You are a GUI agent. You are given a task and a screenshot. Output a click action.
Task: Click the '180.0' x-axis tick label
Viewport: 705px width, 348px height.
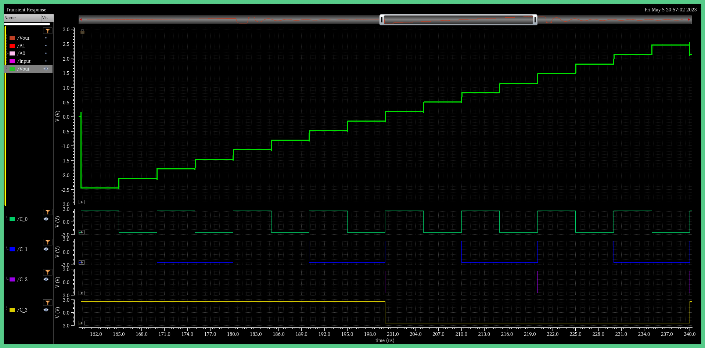(x=233, y=334)
